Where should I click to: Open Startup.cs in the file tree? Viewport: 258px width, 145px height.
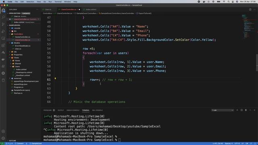coord(18,93)
